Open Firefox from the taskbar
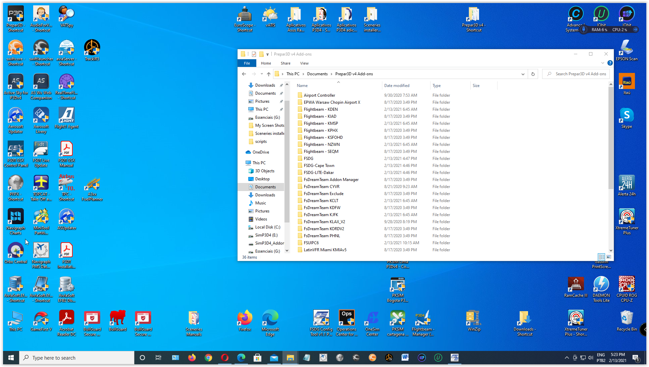649x367 pixels. click(192, 358)
